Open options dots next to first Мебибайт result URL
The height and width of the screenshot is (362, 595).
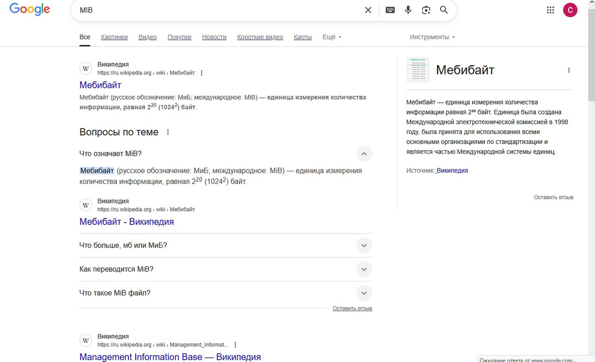click(202, 73)
